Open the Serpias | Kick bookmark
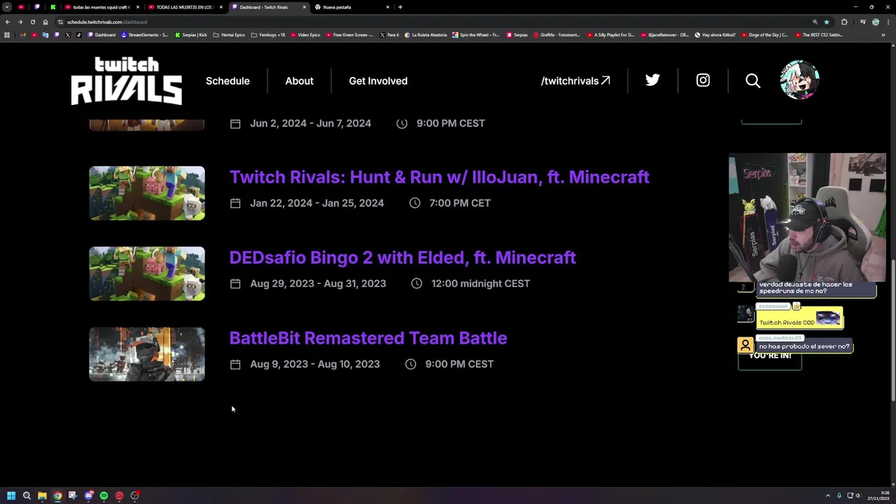This screenshot has height=504, width=896. click(191, 34)
